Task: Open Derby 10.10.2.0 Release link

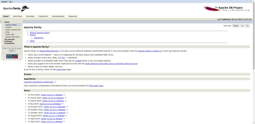Action: (52, 119)
